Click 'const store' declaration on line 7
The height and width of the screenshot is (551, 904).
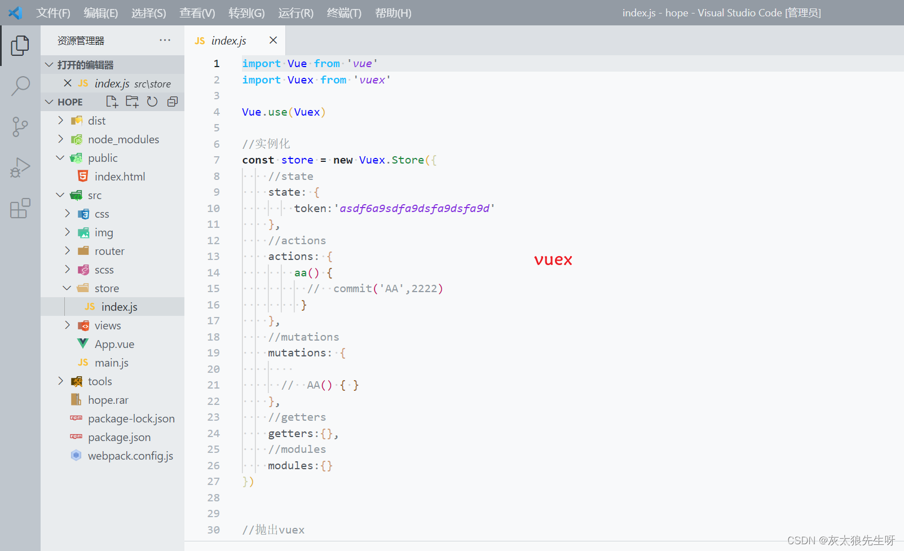coord(277,160)
